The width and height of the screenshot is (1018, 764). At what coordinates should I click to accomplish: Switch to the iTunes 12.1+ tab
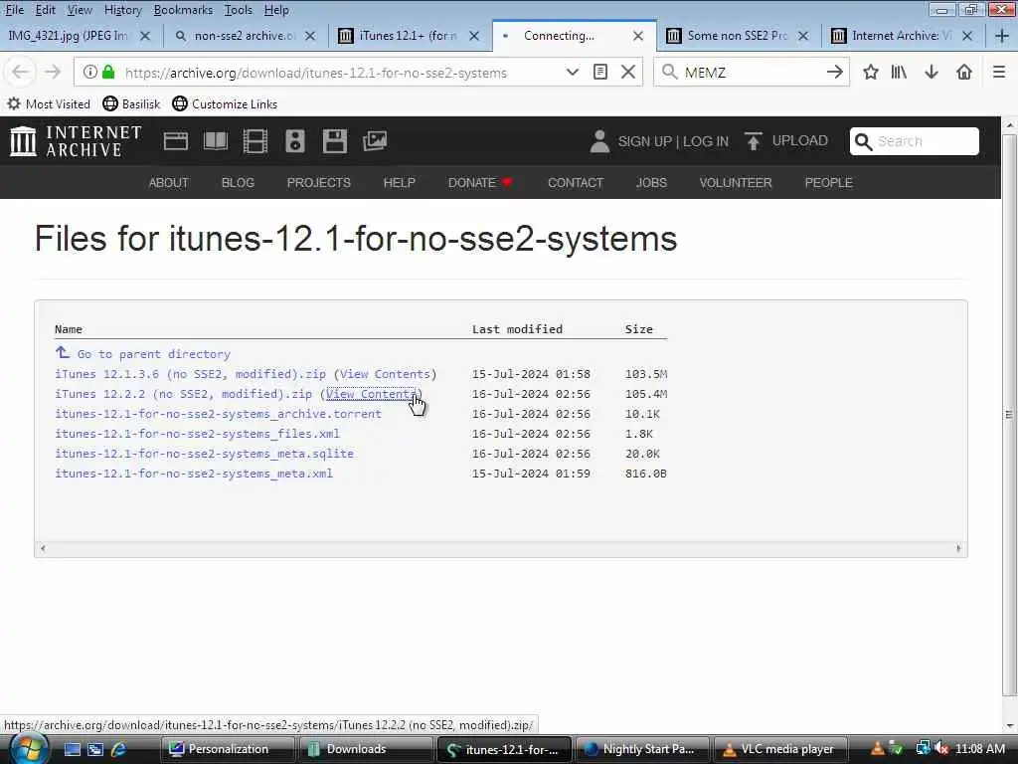tap(408, 36)
